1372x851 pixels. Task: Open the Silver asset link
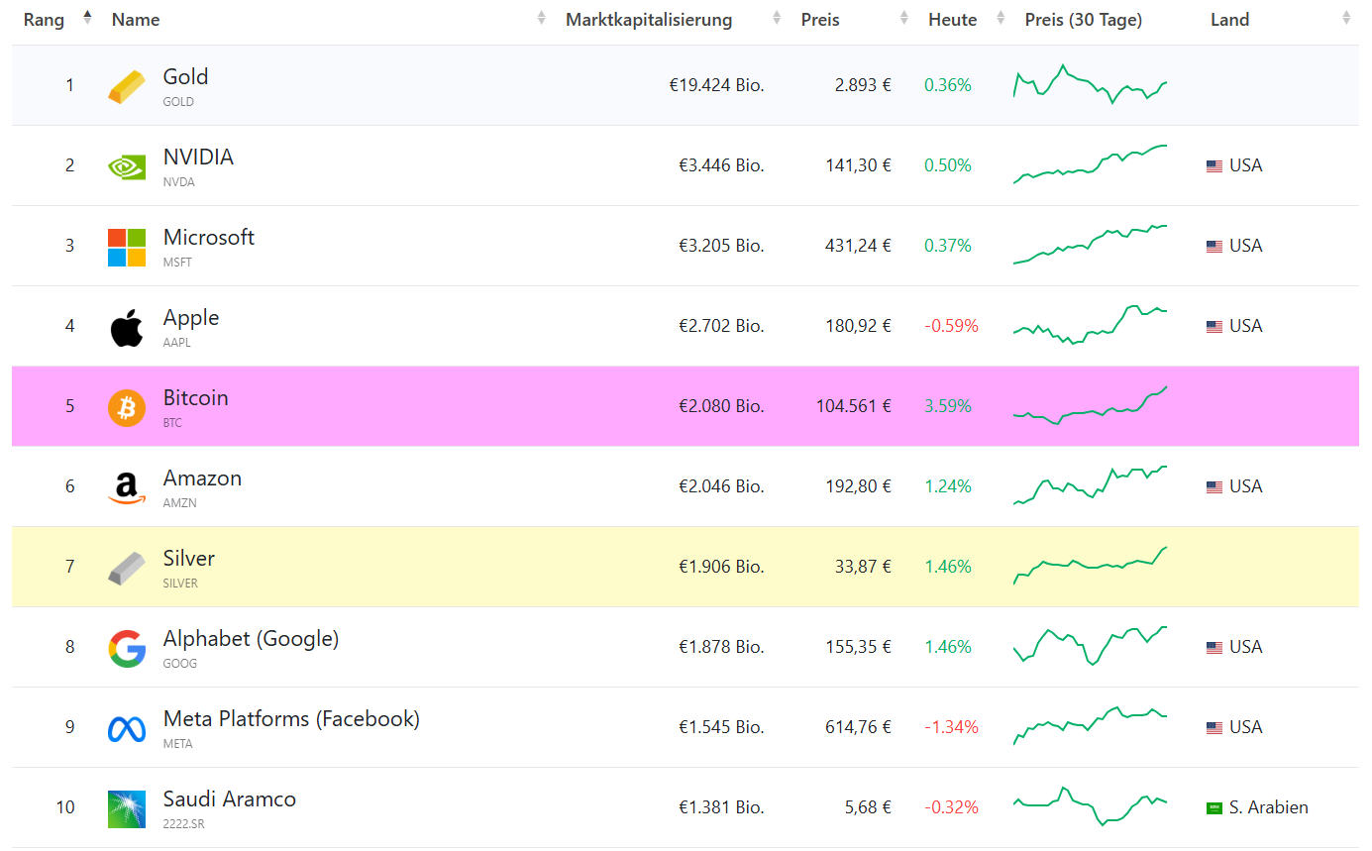(x=189, y=559)
